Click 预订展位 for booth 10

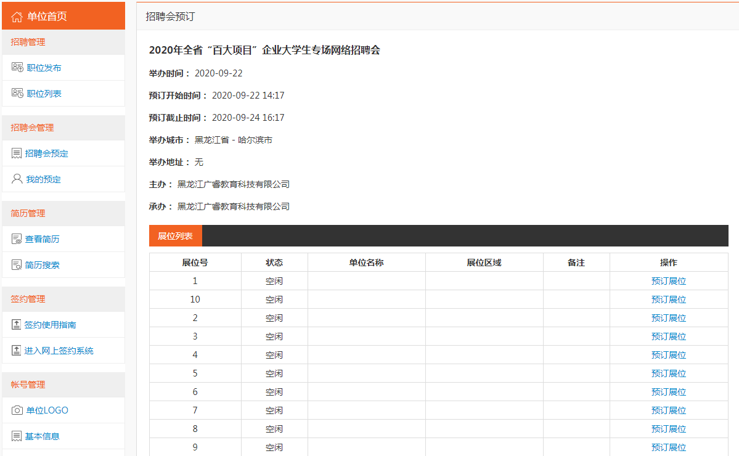[x=668, y=299]
